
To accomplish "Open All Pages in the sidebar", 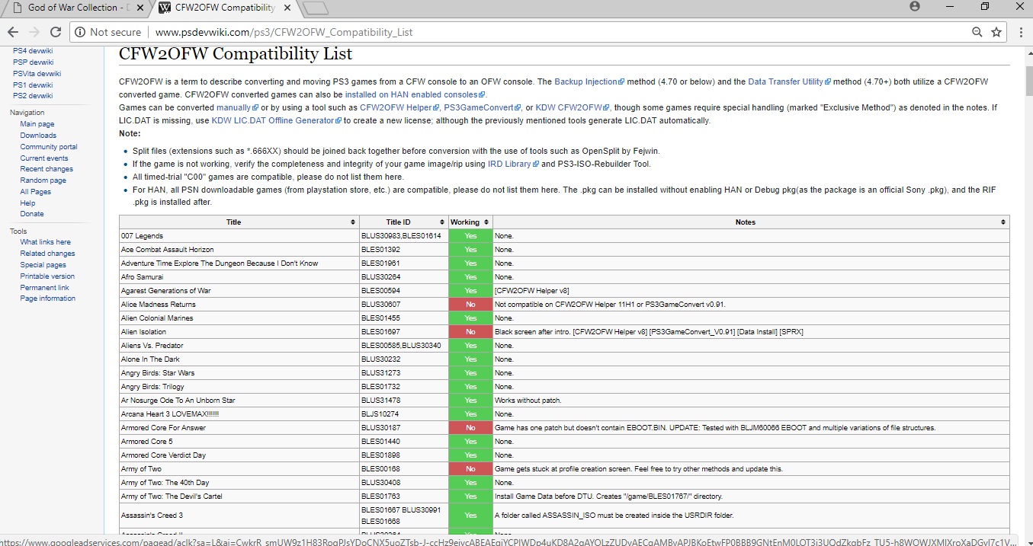I will click(x=35, y=192).
